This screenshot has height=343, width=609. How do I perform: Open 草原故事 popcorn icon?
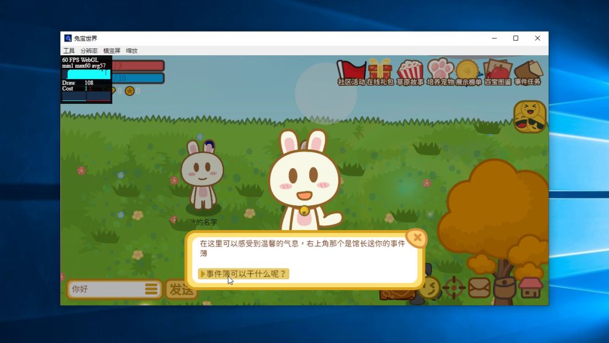click(410, 72)
